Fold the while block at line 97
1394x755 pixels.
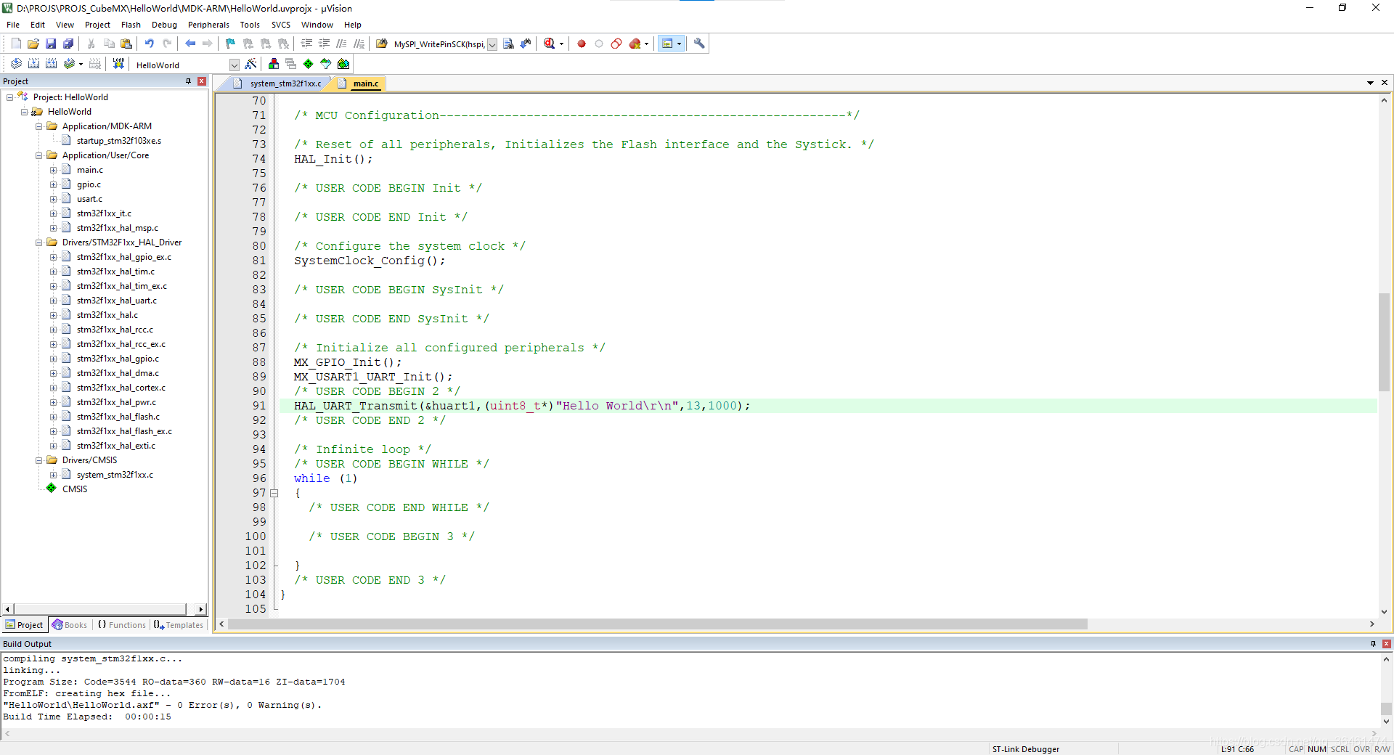pyautogui.click(x=274, y=493)
